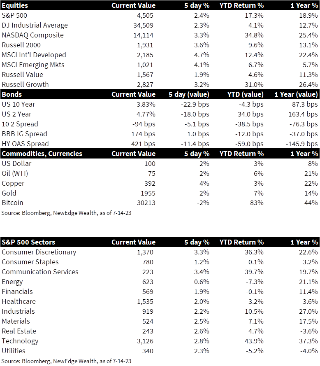
Task: Click the bottom source note text
Action: click(66, 361)
